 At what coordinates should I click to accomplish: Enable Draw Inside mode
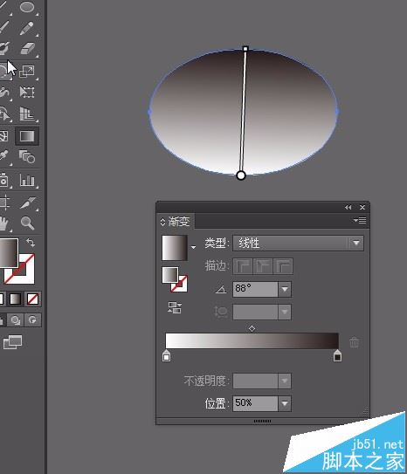pos(32,319)
